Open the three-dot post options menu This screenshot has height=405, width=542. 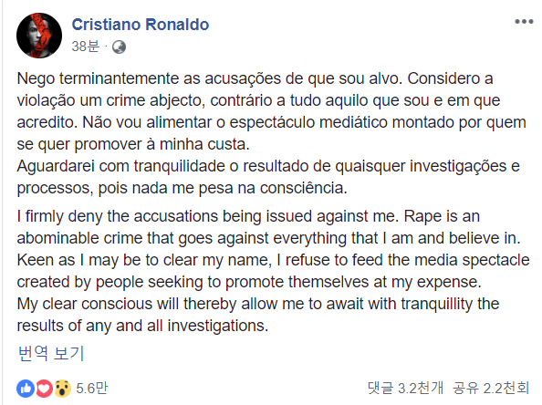point(524,21)
